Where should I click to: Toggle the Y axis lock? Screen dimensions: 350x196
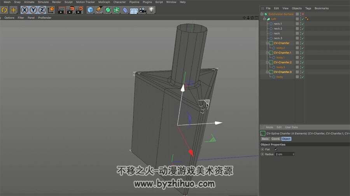(x=33, y=10)
